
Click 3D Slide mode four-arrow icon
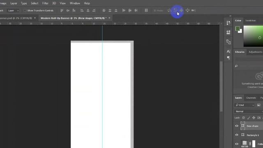[187, 10]
